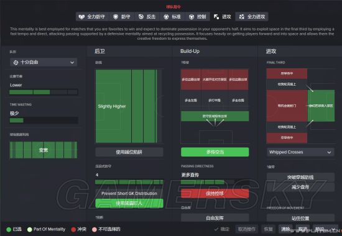
Task: Open the 十分自由 team shape dropdown
Action: click(44, 62)
